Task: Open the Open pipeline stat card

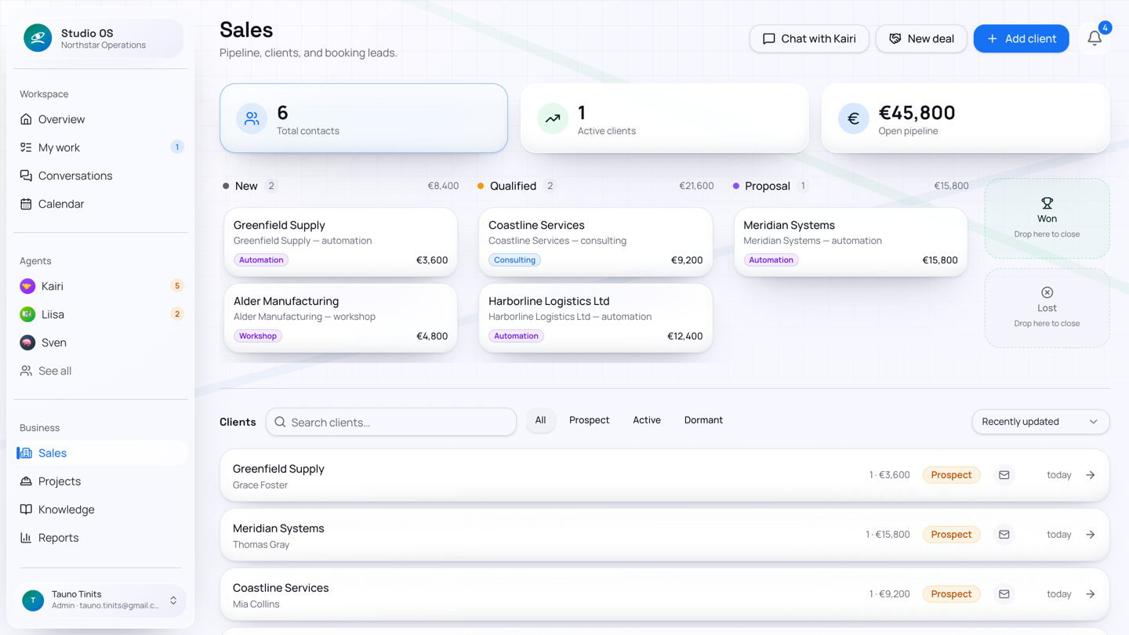Action: (965, 118)
